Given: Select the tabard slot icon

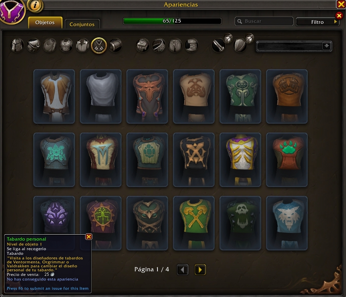Looking at the screenshot, I should (x=99, y=45).
